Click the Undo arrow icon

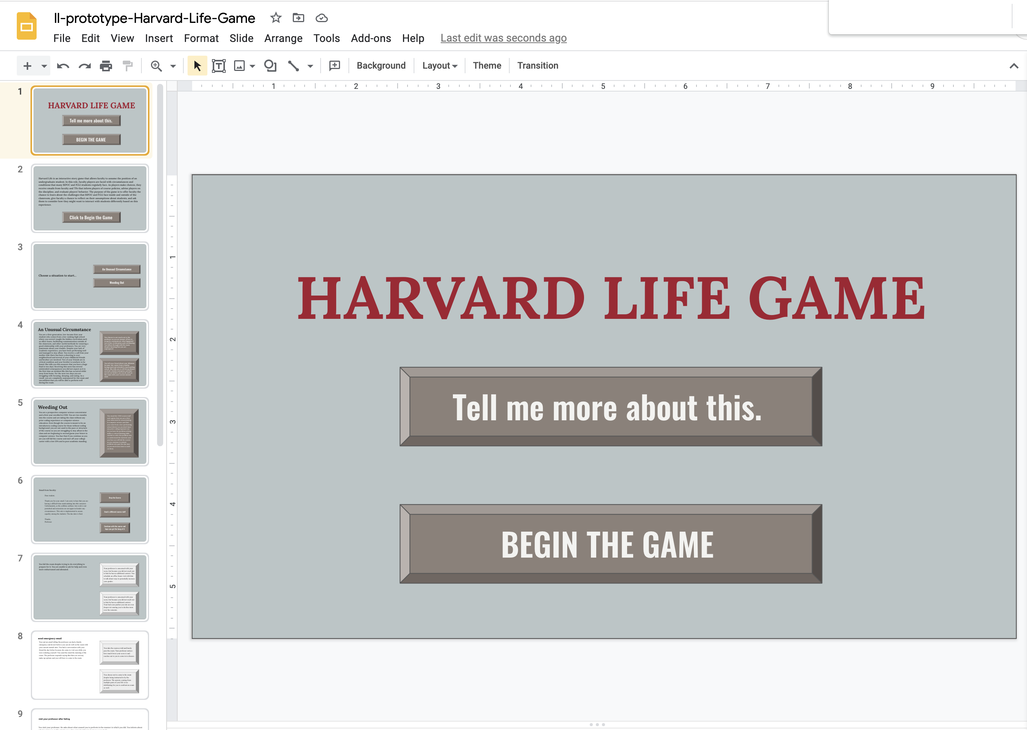point(63,66)
